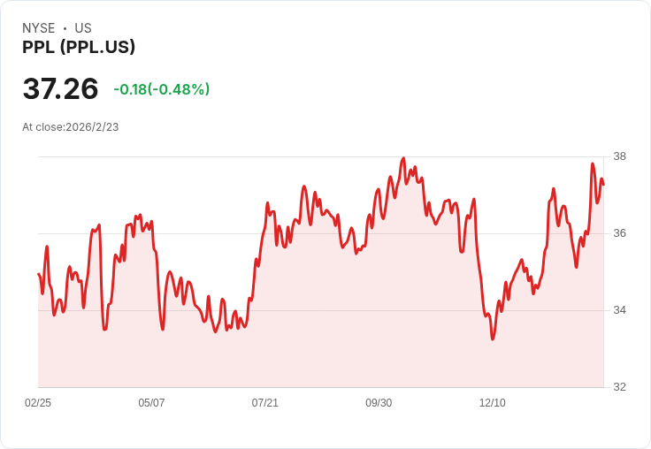Click the NYSE exchange label
Screen dimensions: 651x449
(x=38, y=28)
